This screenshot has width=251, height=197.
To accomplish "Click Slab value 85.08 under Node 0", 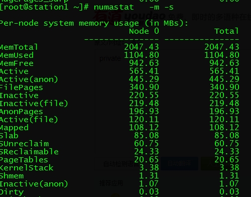I will (x=147, y=136).
